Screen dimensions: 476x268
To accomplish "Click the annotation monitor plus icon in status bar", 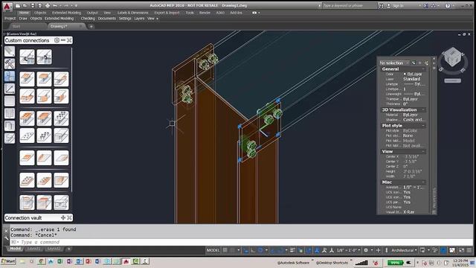I will click(x=379, y=250).
